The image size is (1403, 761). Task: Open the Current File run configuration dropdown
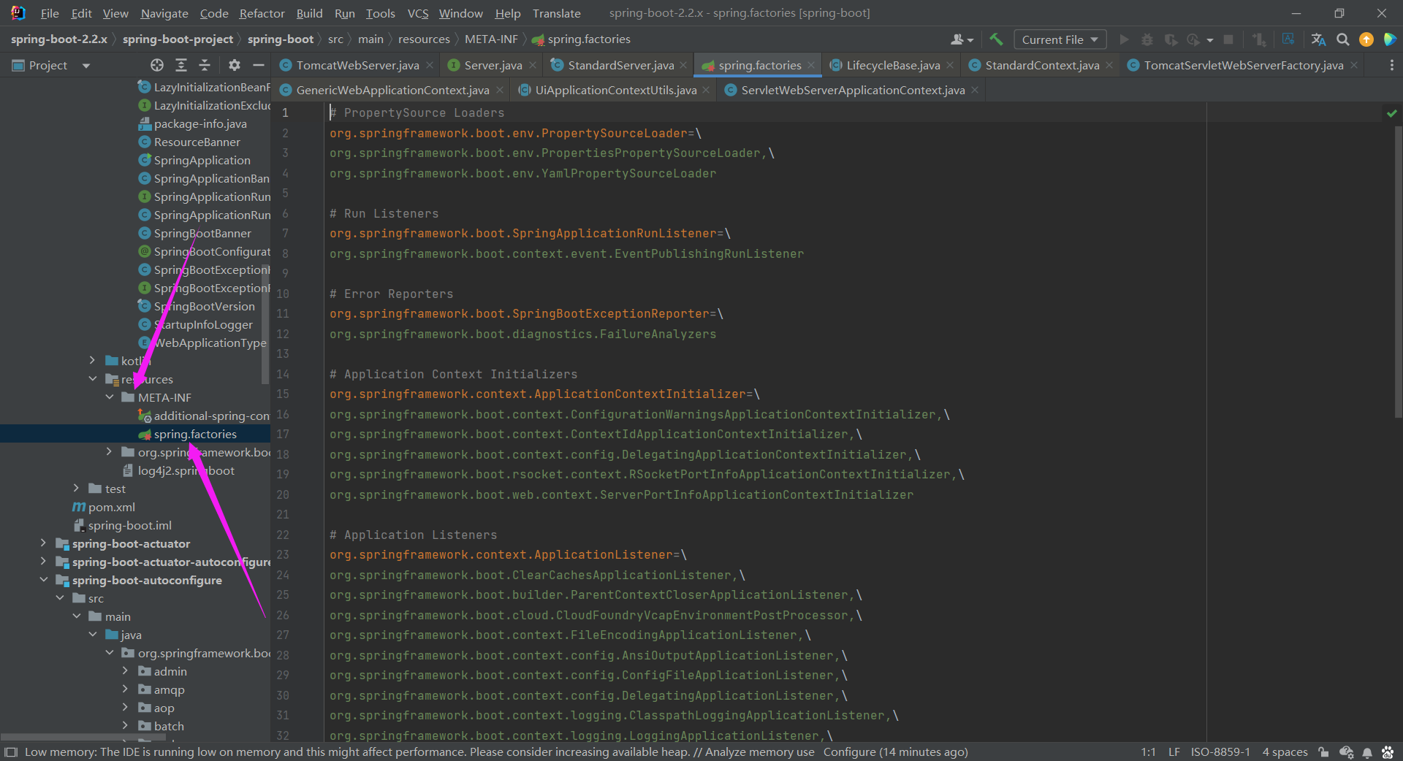click(x=1060, y=39)
